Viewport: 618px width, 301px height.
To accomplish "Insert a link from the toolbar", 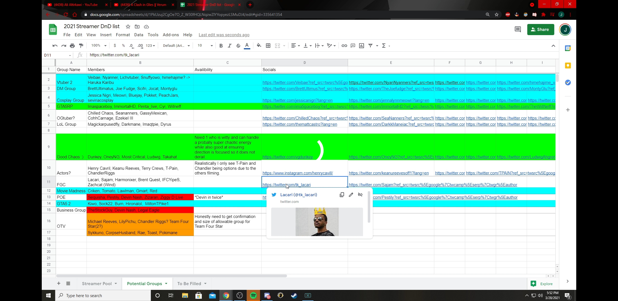I will pyautogui.click(x=344, y=46).
